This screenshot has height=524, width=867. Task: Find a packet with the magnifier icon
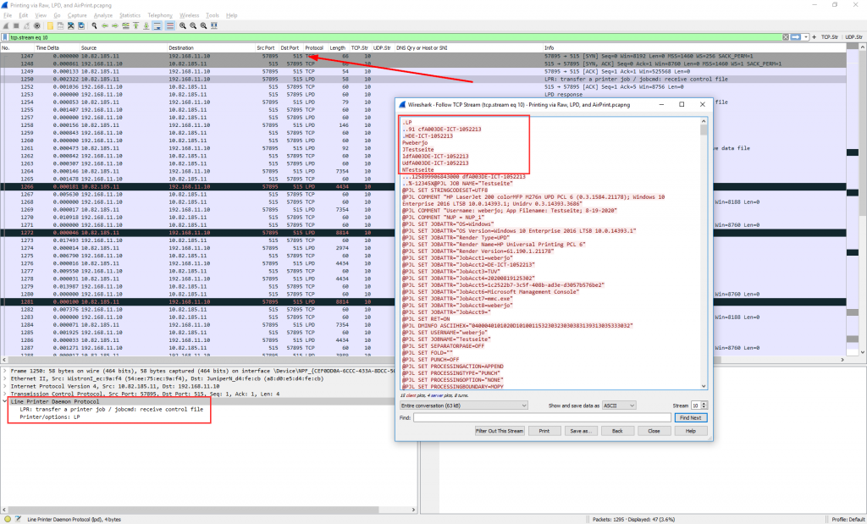95,25
